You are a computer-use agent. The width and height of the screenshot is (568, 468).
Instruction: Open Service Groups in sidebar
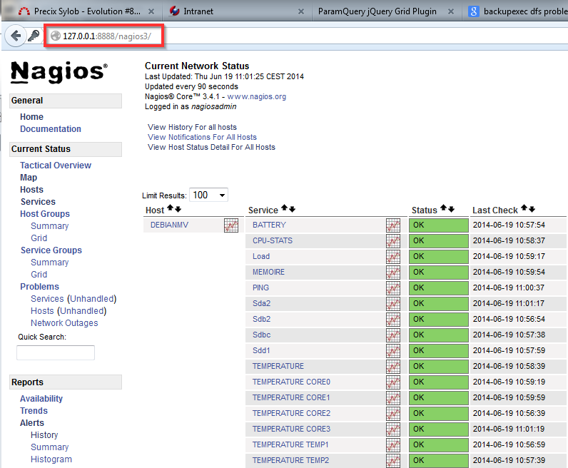point(51,250)
